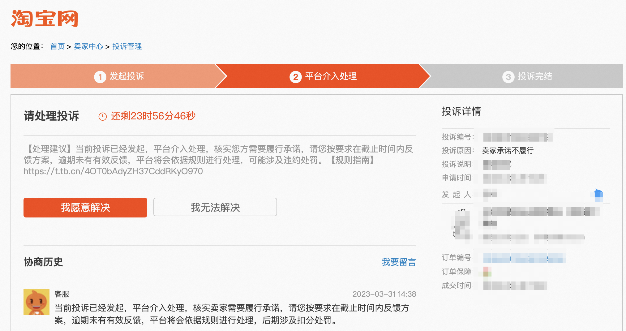This screenshot has width=626, height=331.
Task: Open the 首页 breadcrumb link
Action: [x=58, y=46]
